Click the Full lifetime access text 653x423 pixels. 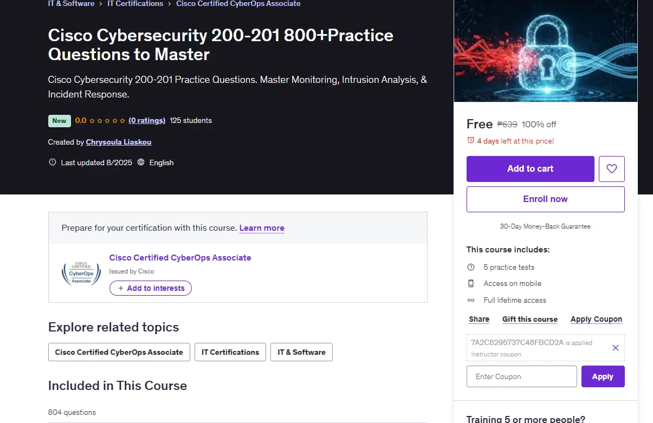[515, 301]
